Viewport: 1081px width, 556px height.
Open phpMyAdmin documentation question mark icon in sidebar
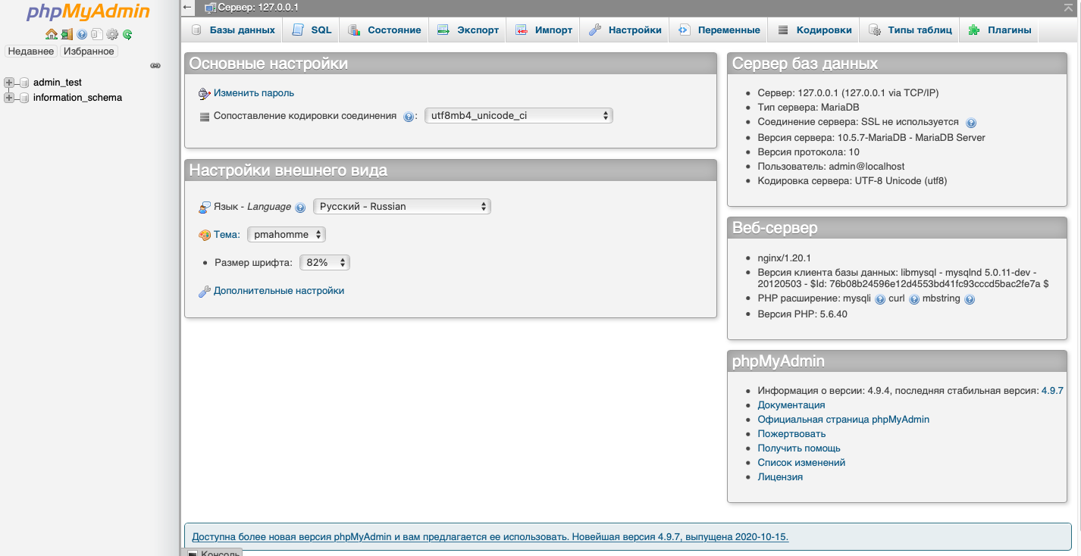82,34
